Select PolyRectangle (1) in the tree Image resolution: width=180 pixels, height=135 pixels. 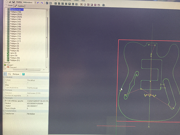coord(17,10)
